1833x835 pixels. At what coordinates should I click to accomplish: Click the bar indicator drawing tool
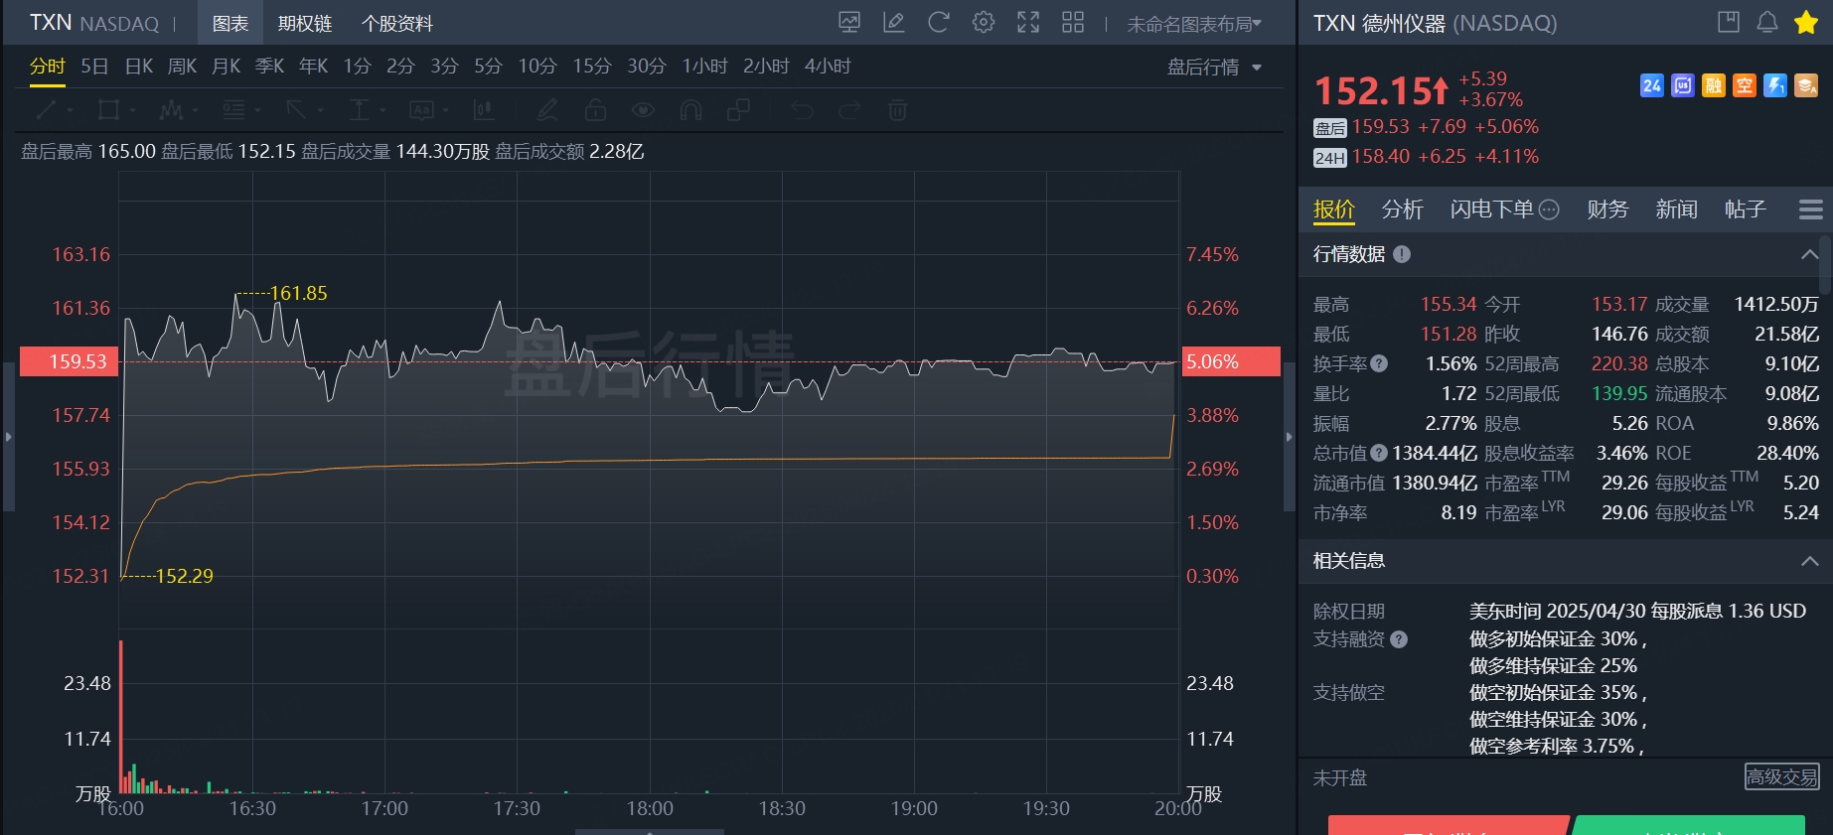[485, 109]
